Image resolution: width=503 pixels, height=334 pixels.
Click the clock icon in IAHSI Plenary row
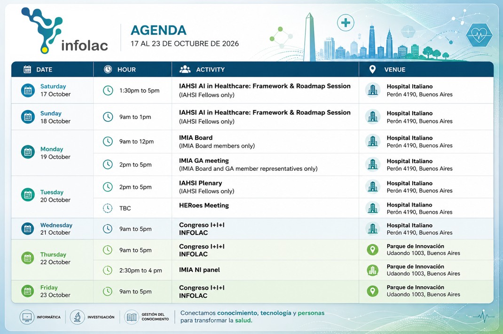coord(108,187)
